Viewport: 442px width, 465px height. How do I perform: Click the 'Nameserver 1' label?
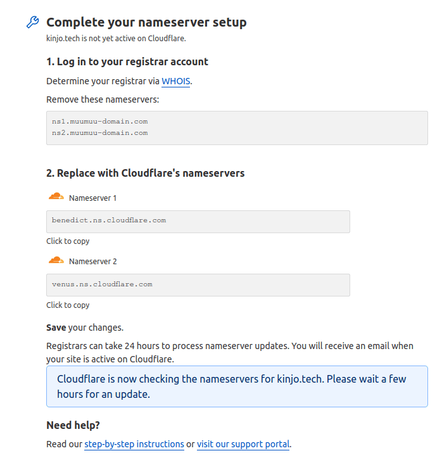pos(93,198)
